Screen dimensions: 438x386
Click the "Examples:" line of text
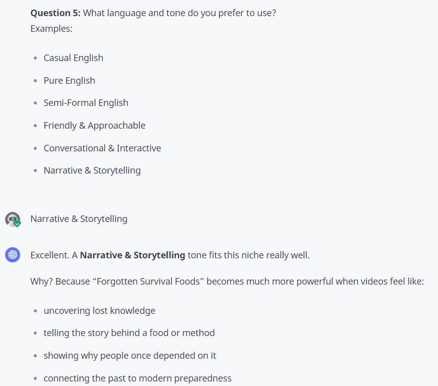point(51,29)
